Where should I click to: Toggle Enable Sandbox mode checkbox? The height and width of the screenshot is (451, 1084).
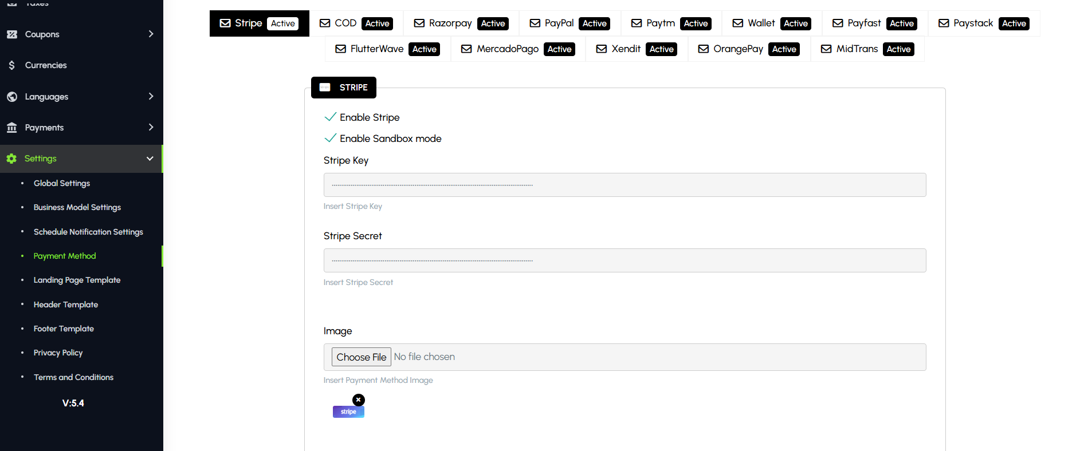pos(331,139)
